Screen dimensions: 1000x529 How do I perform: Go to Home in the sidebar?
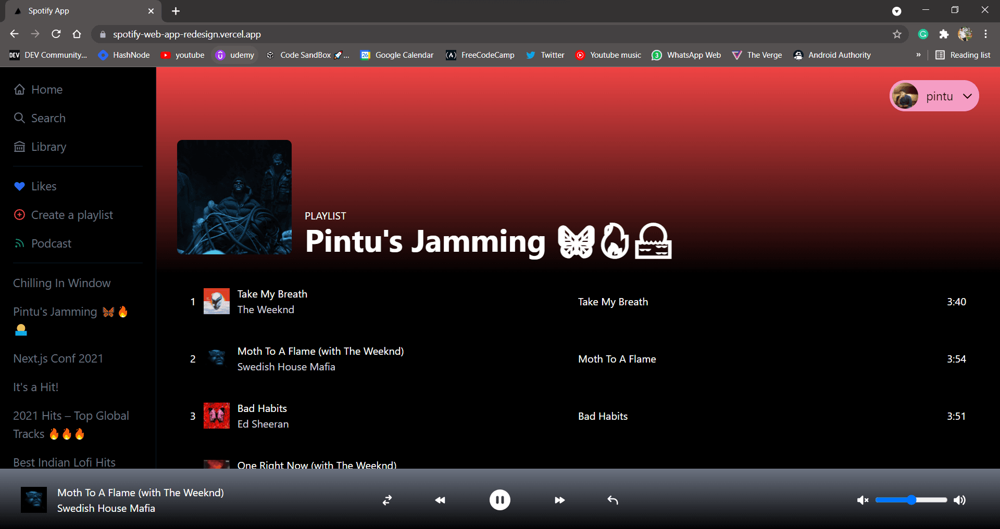[x=46, y=89]
